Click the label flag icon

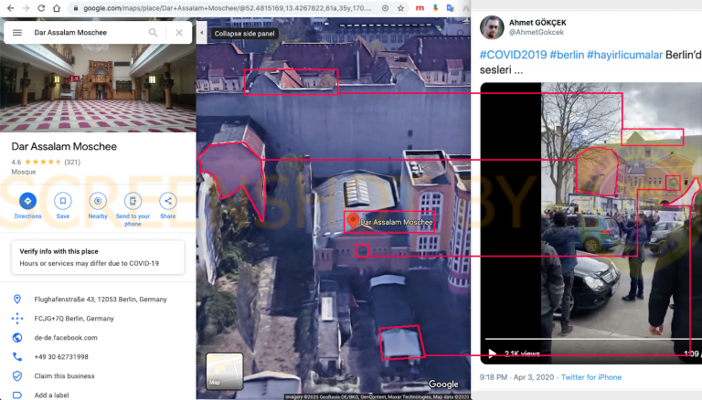pyautogui.click(x=17, y=395)
